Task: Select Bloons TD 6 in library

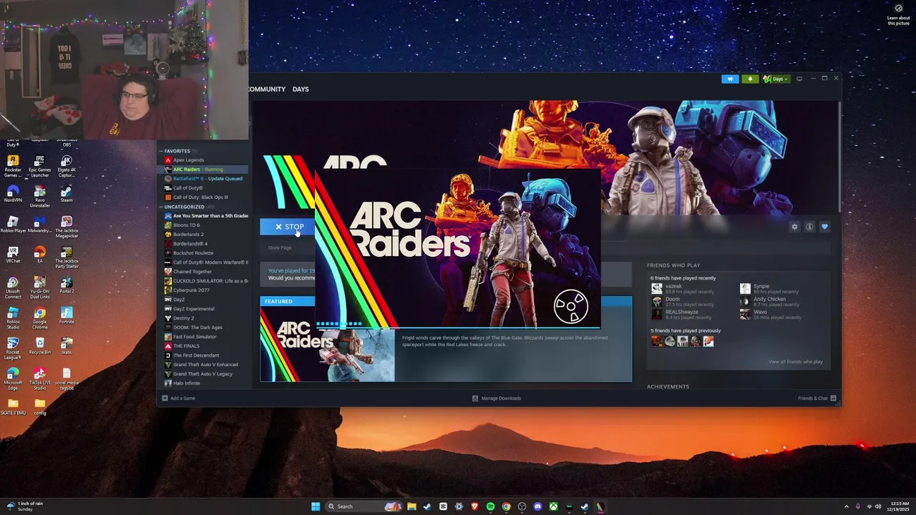Action: coord(186,225)
